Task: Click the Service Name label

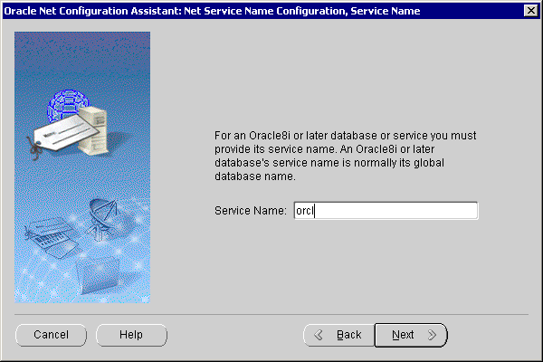Action: click(x=251, y=210)
